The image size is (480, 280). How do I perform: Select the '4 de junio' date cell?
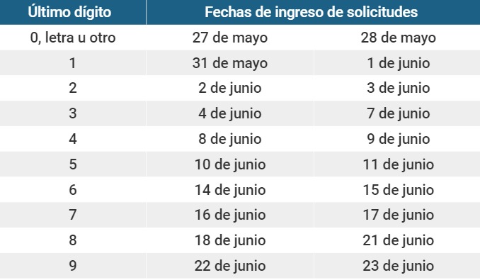pos(230,113)
